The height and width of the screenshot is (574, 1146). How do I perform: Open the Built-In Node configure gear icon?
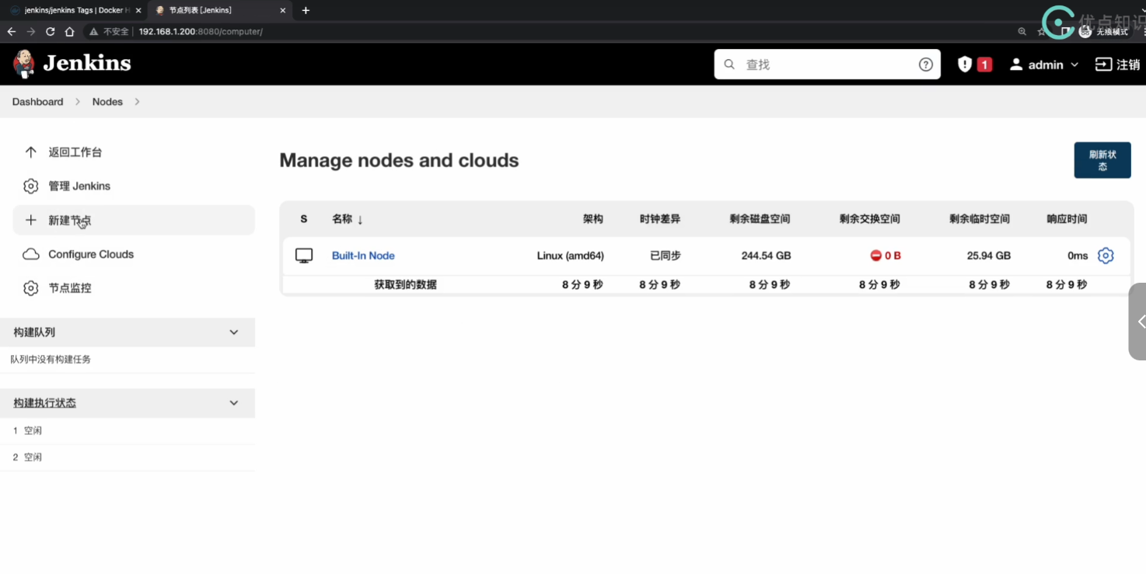click(1106, 256)
